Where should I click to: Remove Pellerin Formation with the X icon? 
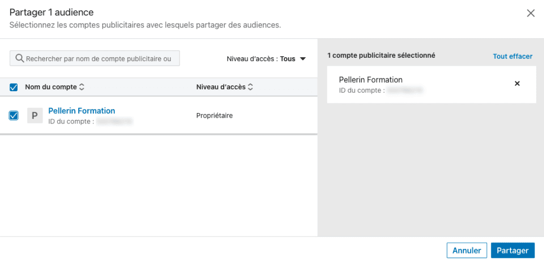click(517, 84)
